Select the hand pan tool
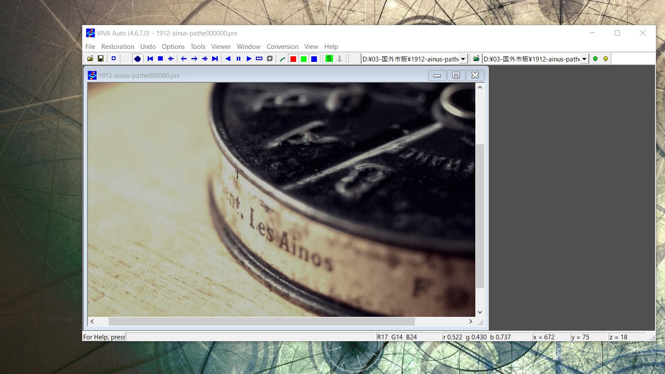 (137, 58)
